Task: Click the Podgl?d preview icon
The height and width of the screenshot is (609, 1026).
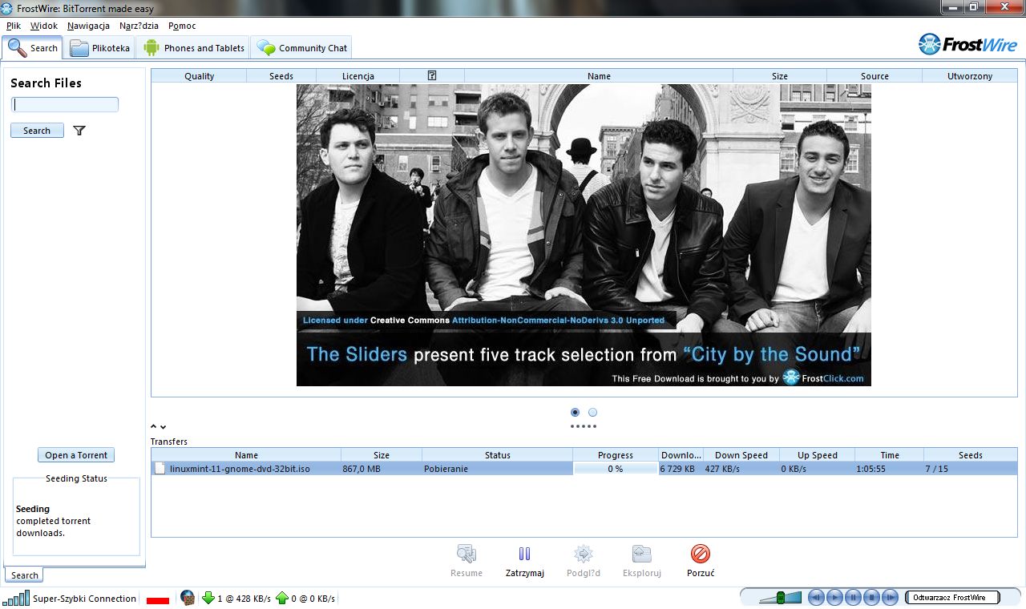Action: pyautogui.click(x=583, y=553)
